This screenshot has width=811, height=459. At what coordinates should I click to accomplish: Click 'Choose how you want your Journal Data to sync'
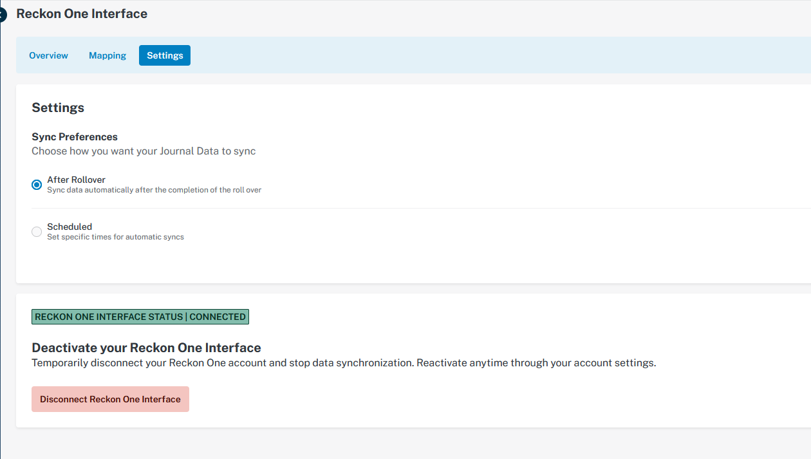point(144,151)
